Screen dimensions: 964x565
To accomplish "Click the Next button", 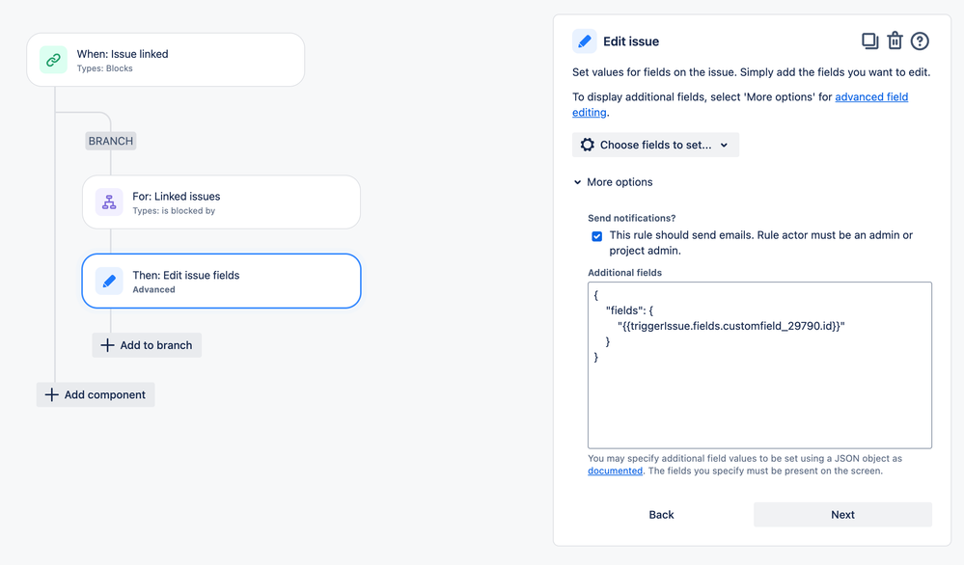I will [x=842, y=515].
